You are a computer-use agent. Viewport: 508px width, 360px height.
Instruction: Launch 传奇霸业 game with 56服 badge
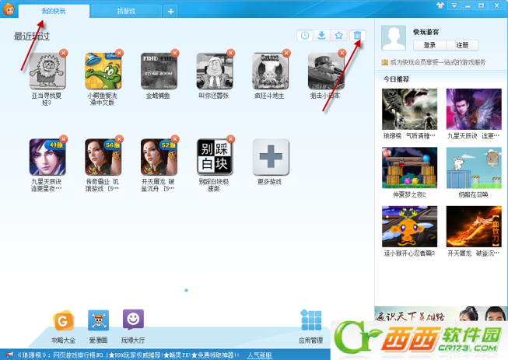coord(103,157)
